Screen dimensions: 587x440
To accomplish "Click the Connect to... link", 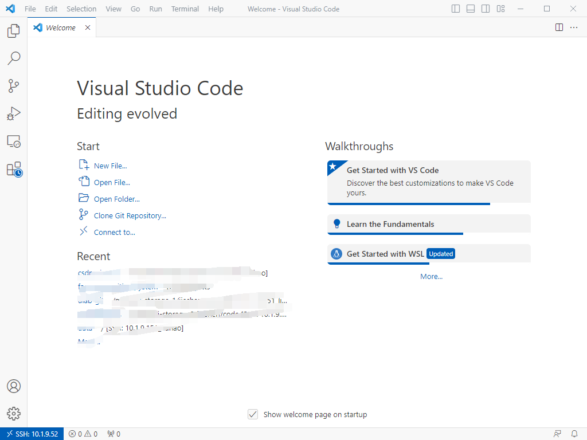I will click(x=114, y=233).
